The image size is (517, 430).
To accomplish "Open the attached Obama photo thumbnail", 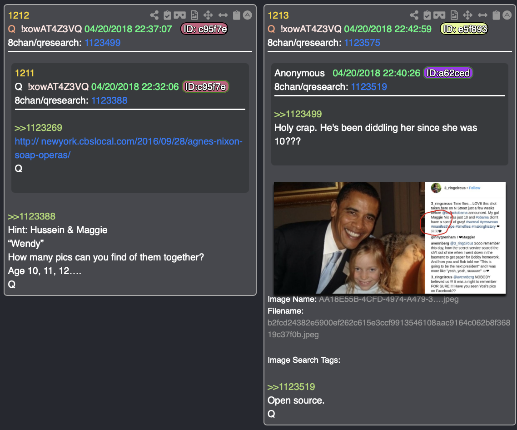I will click(390, 238).
